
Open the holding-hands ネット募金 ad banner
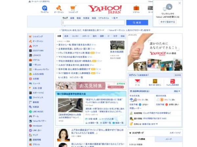point(155,52)
